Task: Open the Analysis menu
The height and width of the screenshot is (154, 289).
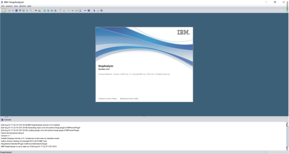Action: pyautogui.click(x=9, y=6)
